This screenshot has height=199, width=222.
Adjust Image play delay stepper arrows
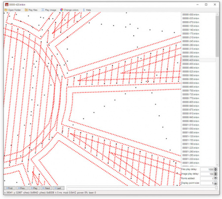(x=216, y=174)
